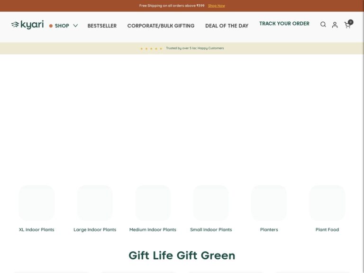Screen dimensions: 364x273
Task: Click the XL Indoor Plants text label
Action: click(x=36, y=230)
